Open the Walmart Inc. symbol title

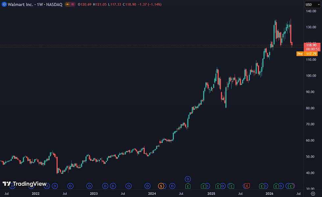pos(20,4)
